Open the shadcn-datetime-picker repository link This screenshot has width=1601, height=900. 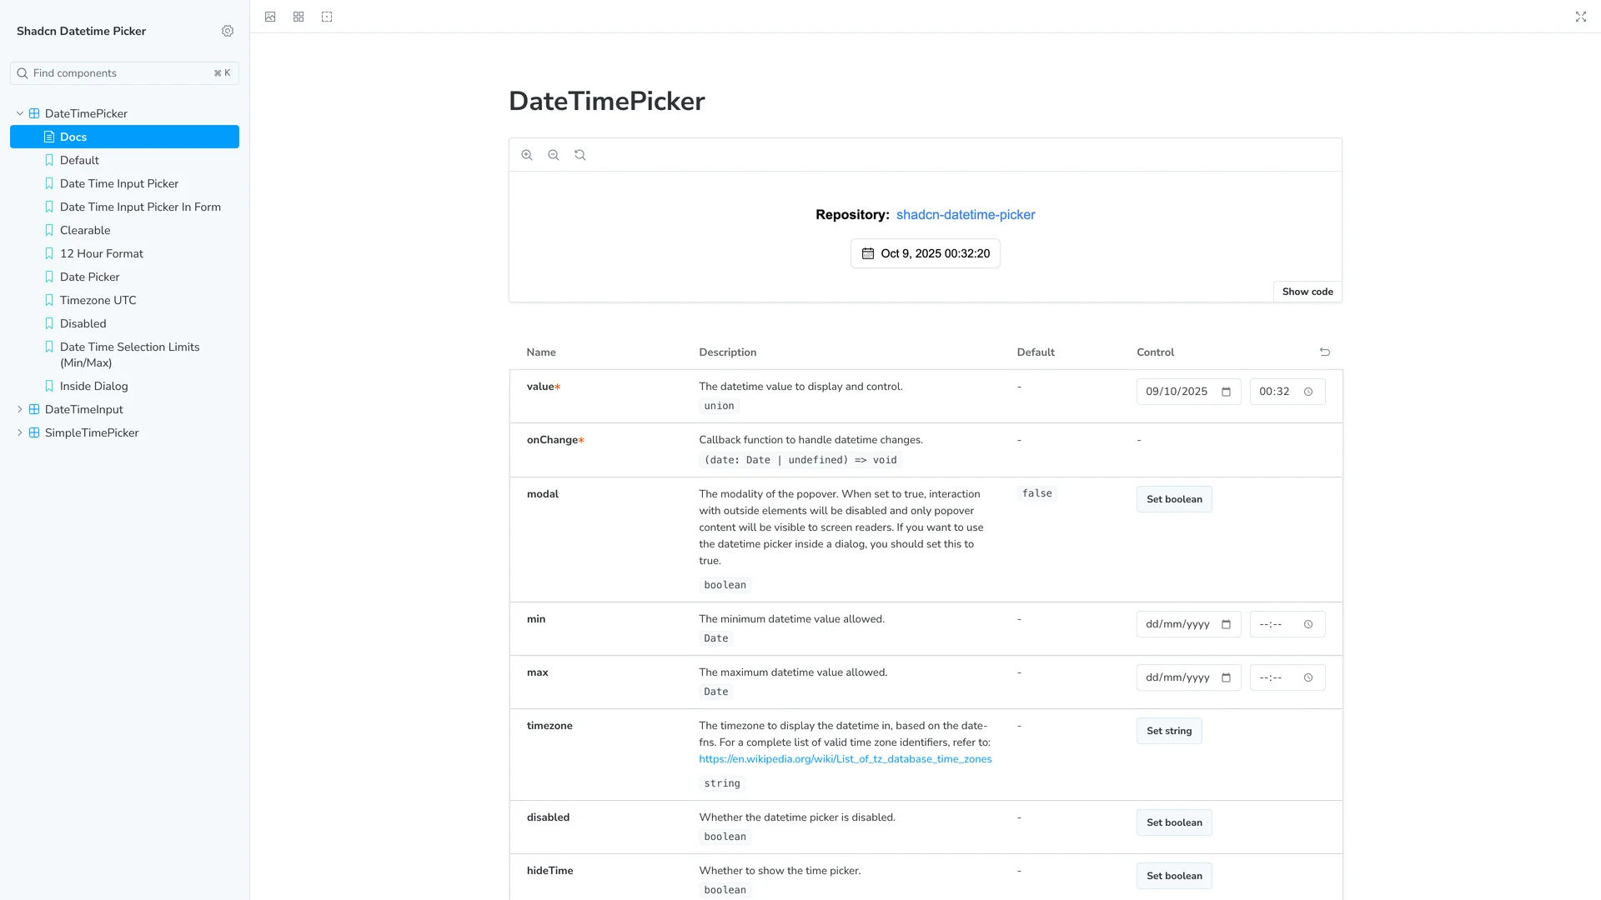[x=966, y=214]
